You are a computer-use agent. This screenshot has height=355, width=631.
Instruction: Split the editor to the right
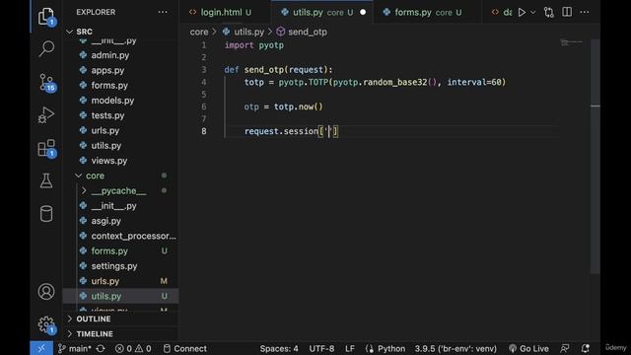(567, 12)
